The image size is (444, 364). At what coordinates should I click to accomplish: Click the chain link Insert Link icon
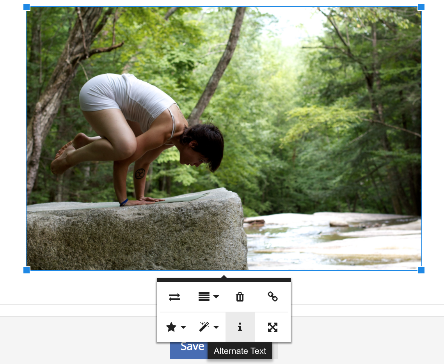[x=273, y=297]
